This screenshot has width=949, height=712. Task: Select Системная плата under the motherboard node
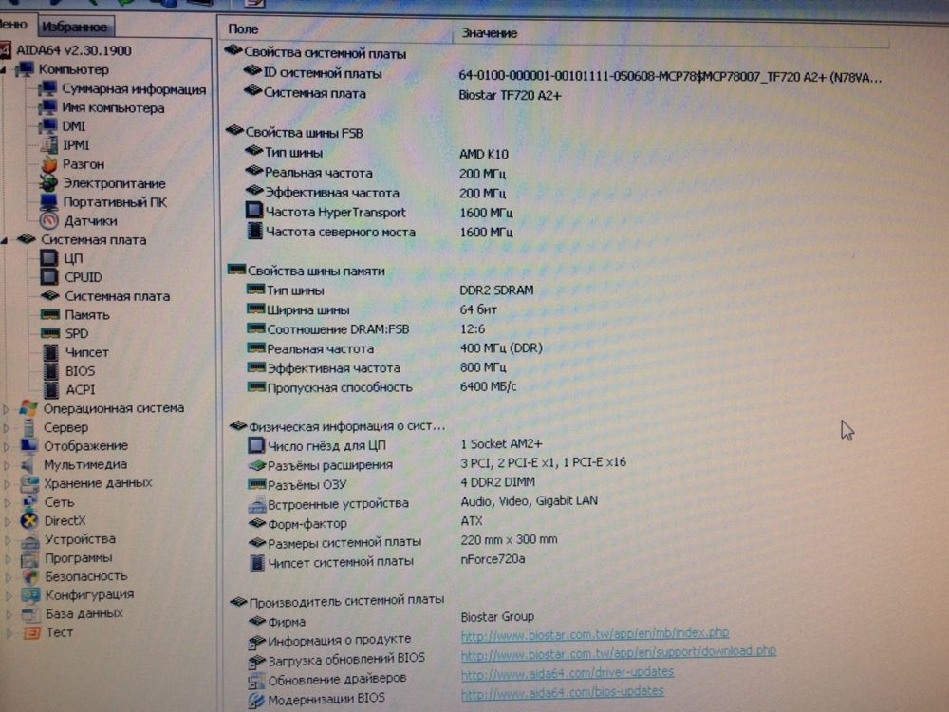(x=117, y=296)
